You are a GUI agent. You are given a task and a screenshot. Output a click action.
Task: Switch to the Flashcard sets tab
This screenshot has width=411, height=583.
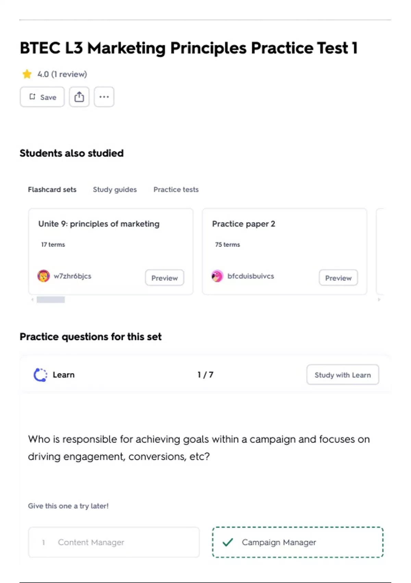click(x=52, y=190)
